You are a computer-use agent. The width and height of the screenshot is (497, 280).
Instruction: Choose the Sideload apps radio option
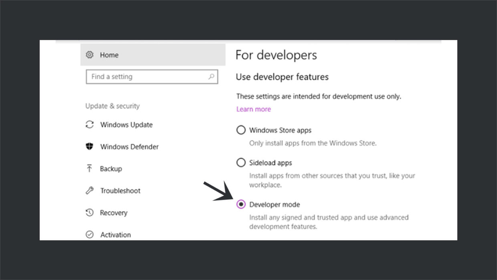tap(241, 163)
